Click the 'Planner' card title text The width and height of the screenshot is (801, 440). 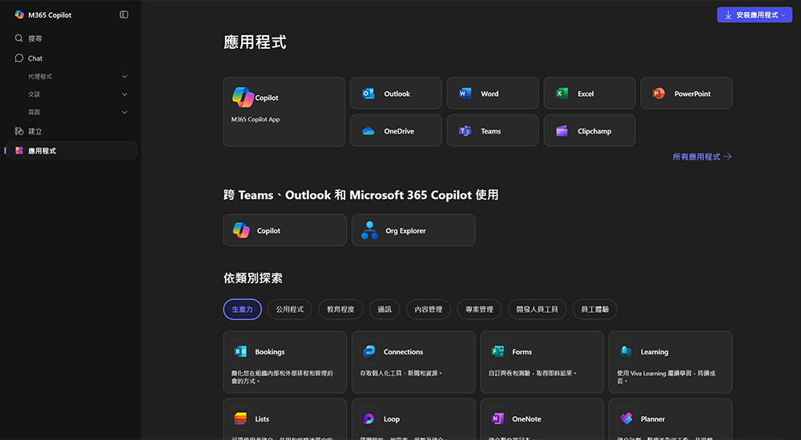(653, 419)
